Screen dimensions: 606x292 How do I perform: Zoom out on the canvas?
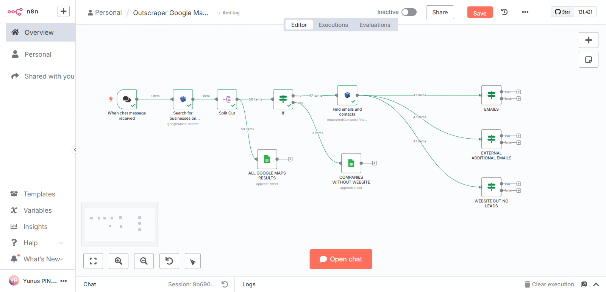pyautogui.click(x=144, y=261)
